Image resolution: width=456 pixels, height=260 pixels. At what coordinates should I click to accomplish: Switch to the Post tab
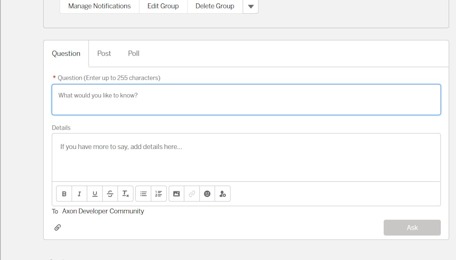coord(104,54)
